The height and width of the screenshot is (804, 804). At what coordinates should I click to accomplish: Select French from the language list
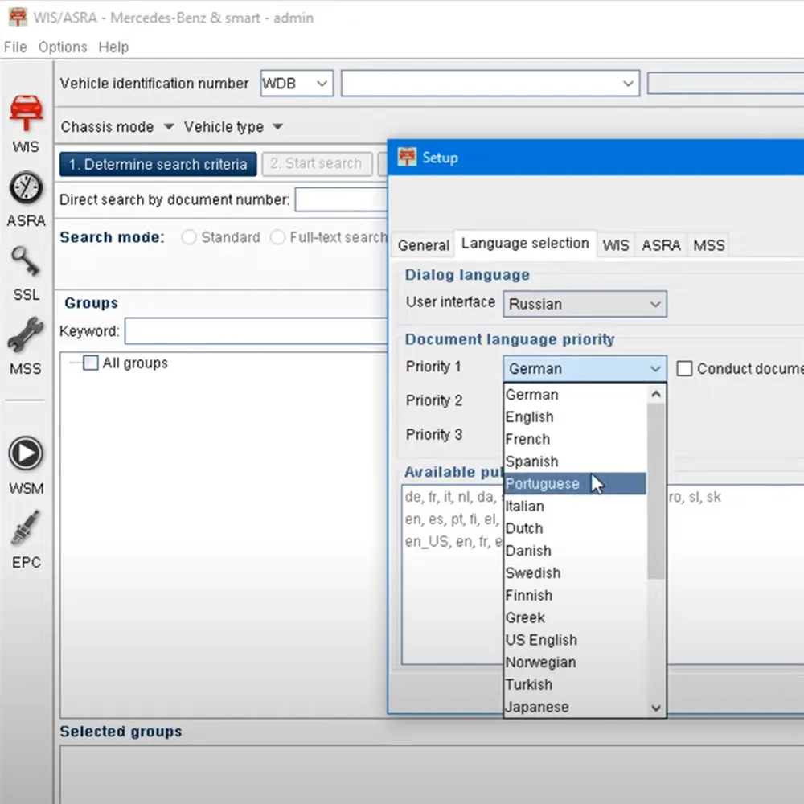click(575, 439)
